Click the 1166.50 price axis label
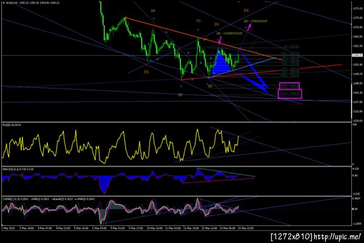Image resolution: width=364 pixels, height=243 pixels. pos(357,36)
